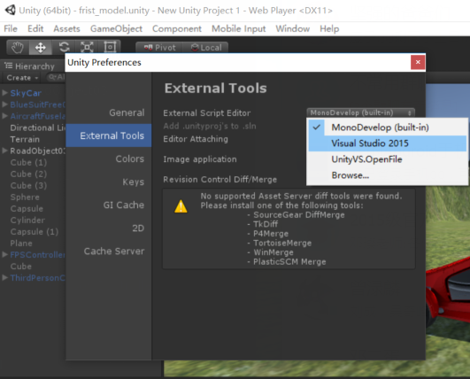470x379 pixels.
Task: Open the Edit menu
Action: (35, 29)
